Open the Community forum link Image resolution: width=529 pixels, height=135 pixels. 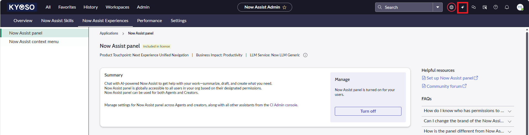(444, 86)
